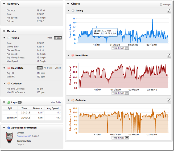Expand the Cadence chart to full size
Image resolution: width=174 pixels, height=151 pixels.
[x=169, y=100]
